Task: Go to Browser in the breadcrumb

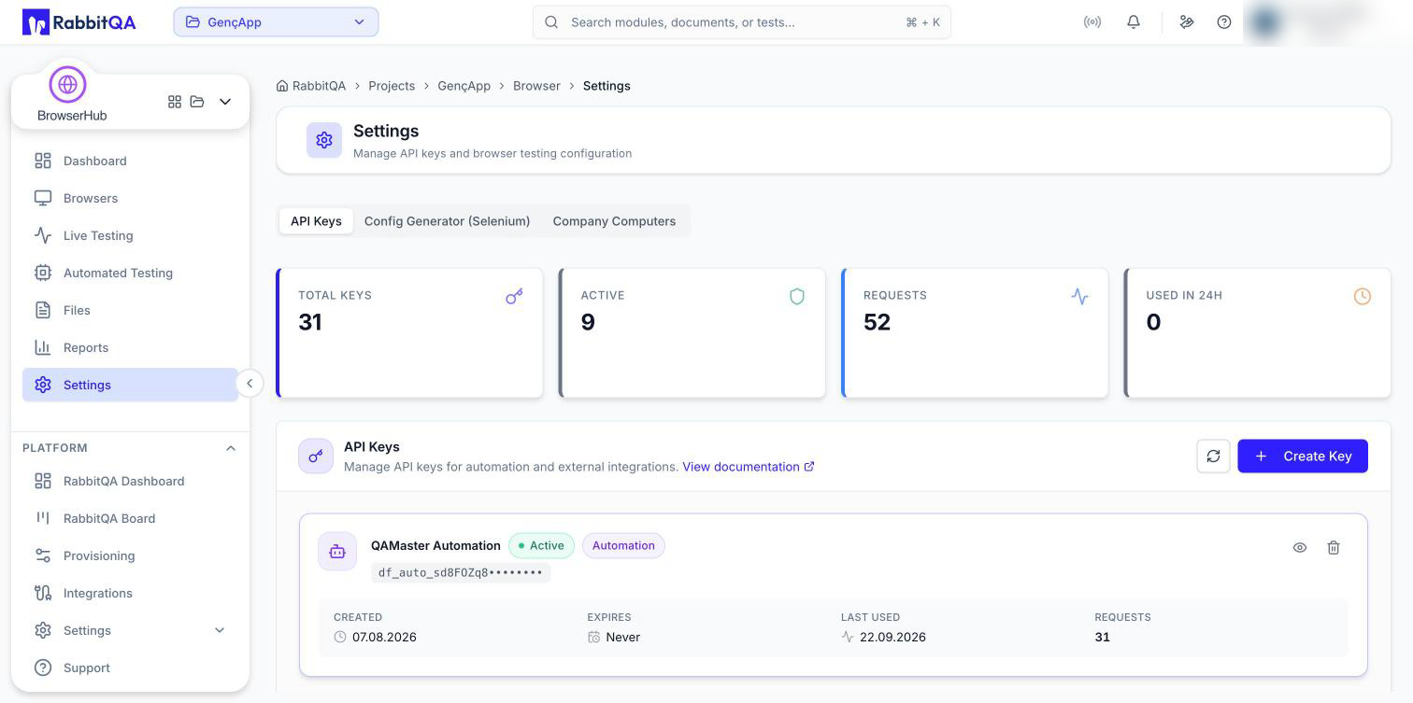Action: (x=536, y=86)
